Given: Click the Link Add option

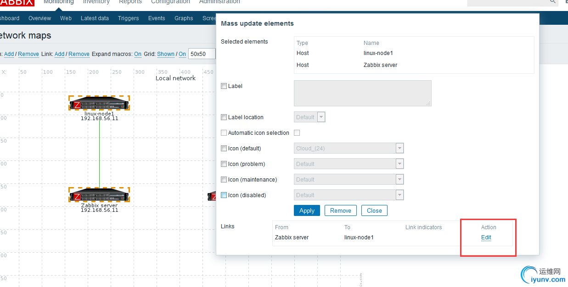Looking at the screenshot, I should pos(59,54).
